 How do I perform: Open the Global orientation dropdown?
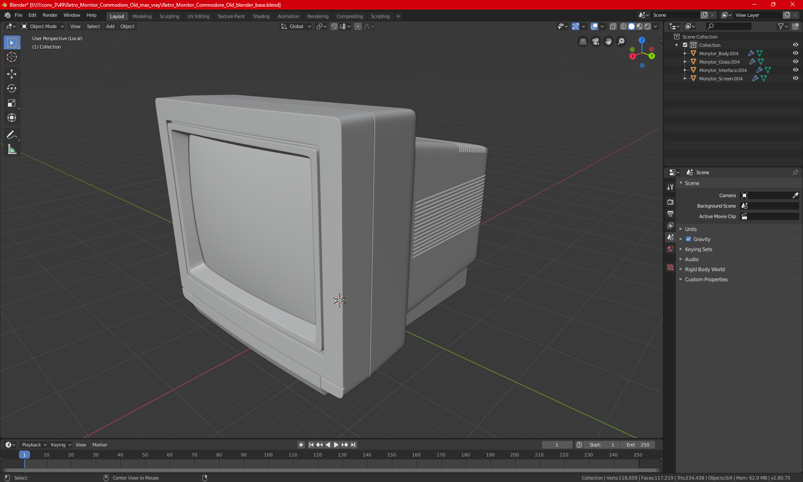pos(296,26)
